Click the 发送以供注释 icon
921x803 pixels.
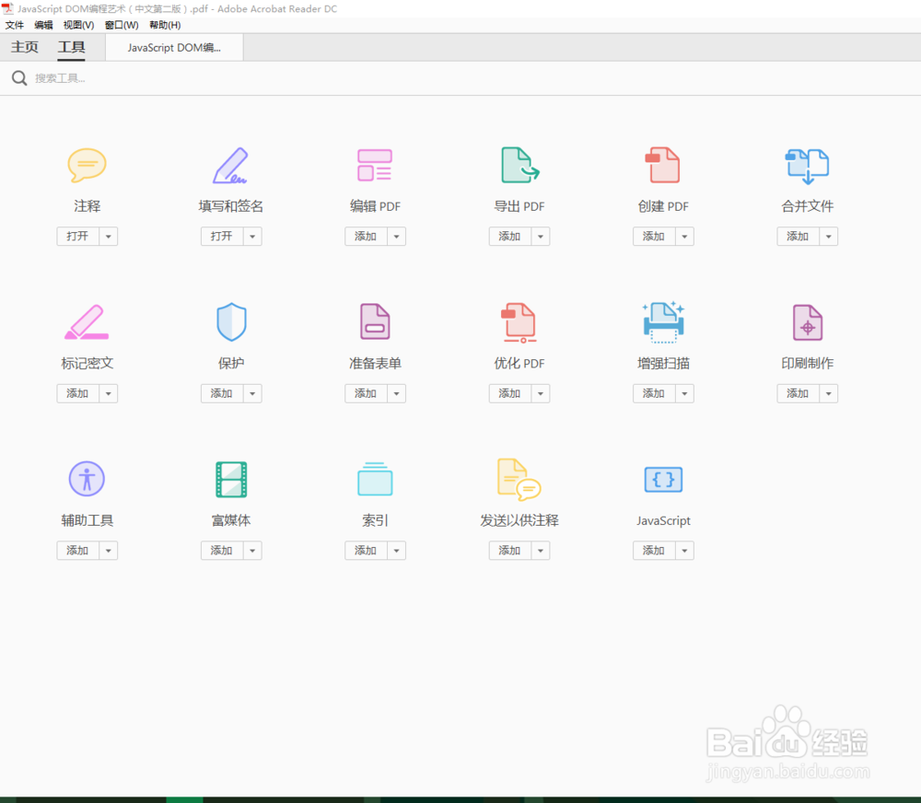point(519,480)
